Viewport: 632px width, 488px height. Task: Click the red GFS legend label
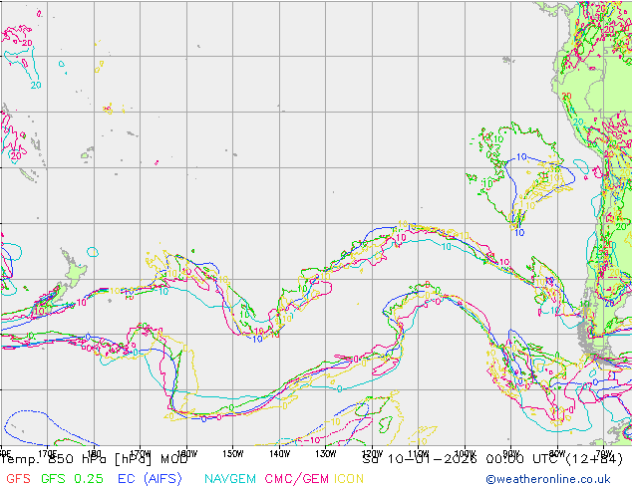tap(18, 479)
